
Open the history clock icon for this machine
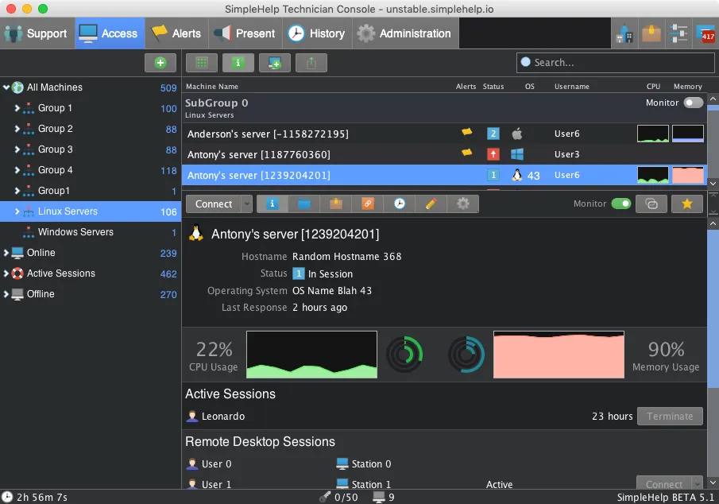point(399,204)
